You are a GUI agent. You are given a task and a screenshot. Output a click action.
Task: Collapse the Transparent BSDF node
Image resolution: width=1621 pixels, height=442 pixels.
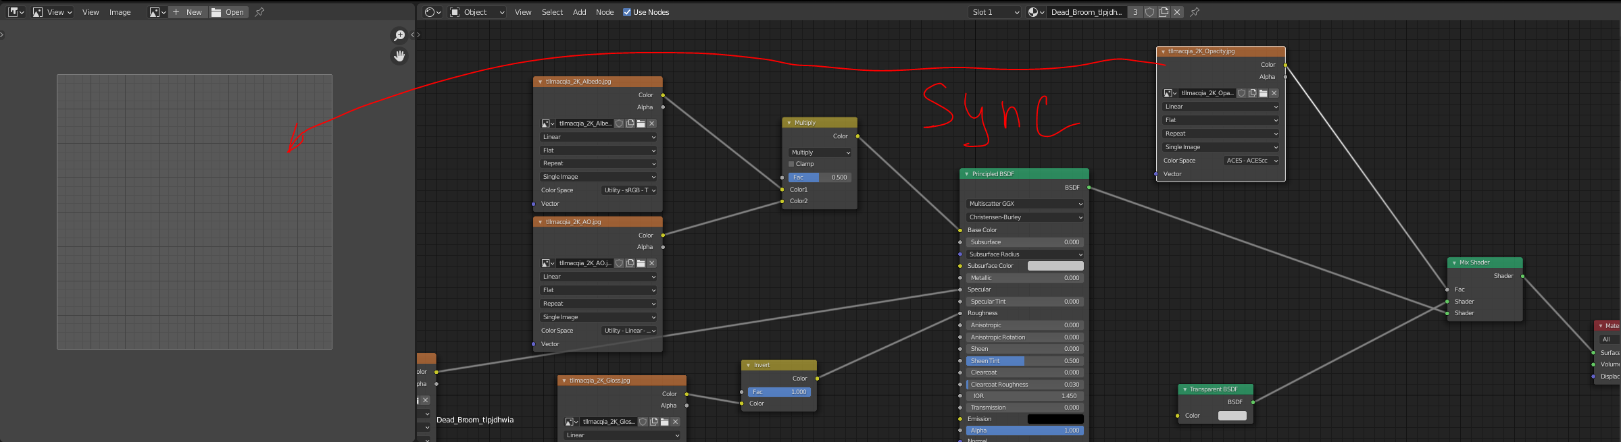1184,389
